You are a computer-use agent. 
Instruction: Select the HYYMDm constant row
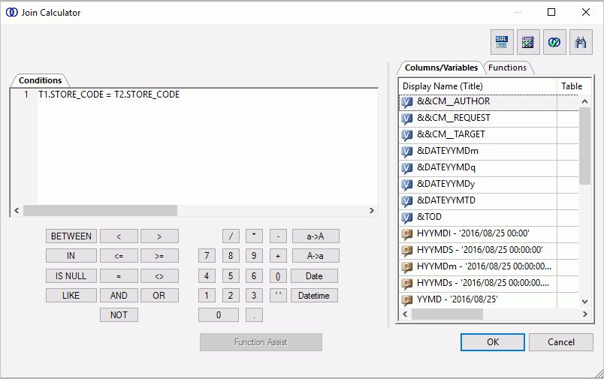[x=489, y=268]
